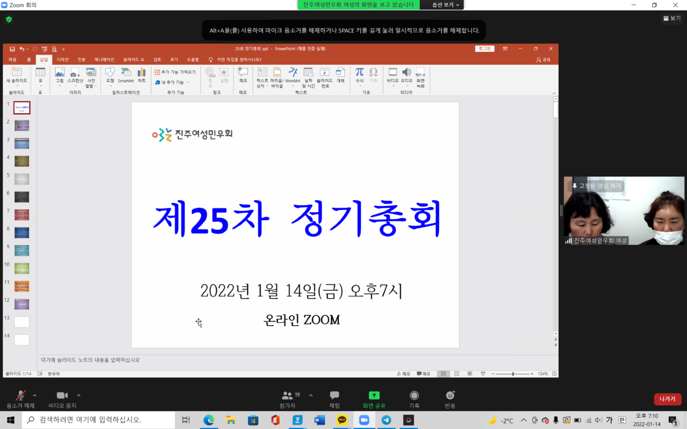This screenshot has width=687, height=429.
Task: Click 고정된 영상 제거 (Remove pinned video)
Action: pyautogui.click(x=596, y=186)
